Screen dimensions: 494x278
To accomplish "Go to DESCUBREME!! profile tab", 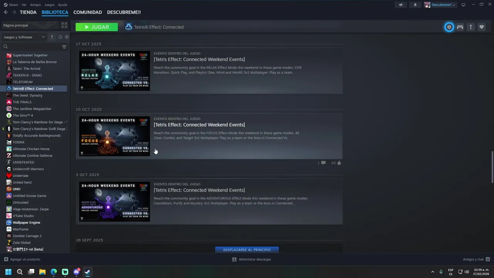I will click(124, 12).
